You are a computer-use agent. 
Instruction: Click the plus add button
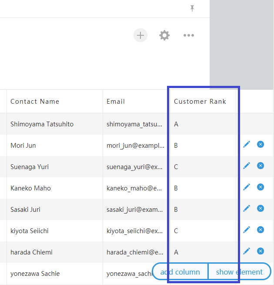point(140,35)
